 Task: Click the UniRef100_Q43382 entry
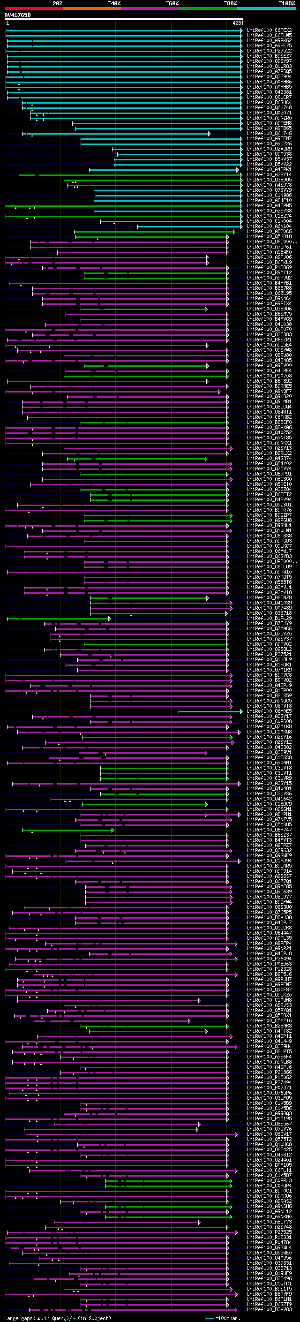point(269,747)
